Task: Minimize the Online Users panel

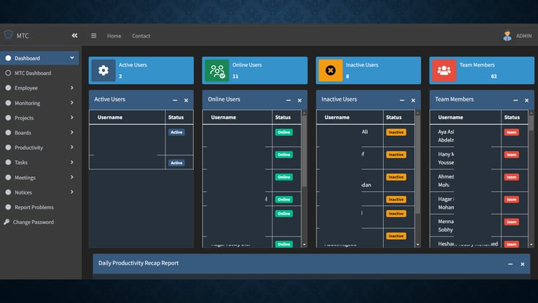Action: pos(289,100)
